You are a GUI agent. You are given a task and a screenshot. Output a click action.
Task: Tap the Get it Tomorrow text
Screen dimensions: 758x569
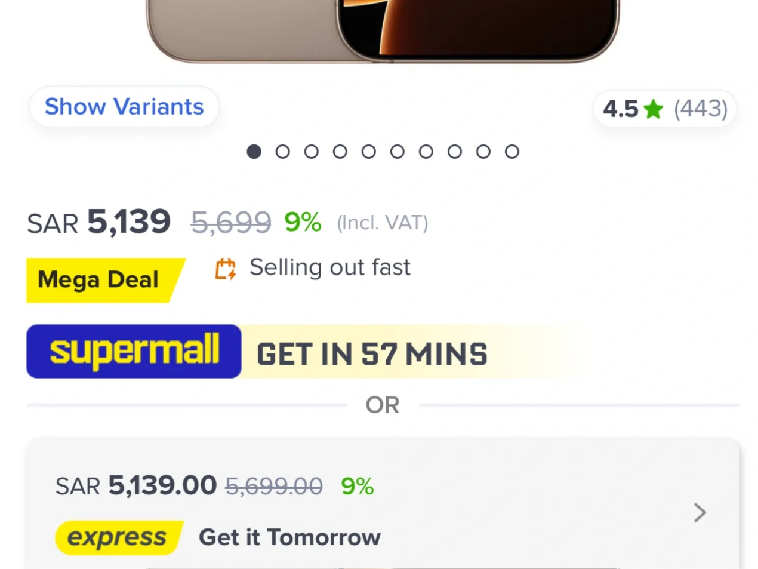tap(289, 537)
